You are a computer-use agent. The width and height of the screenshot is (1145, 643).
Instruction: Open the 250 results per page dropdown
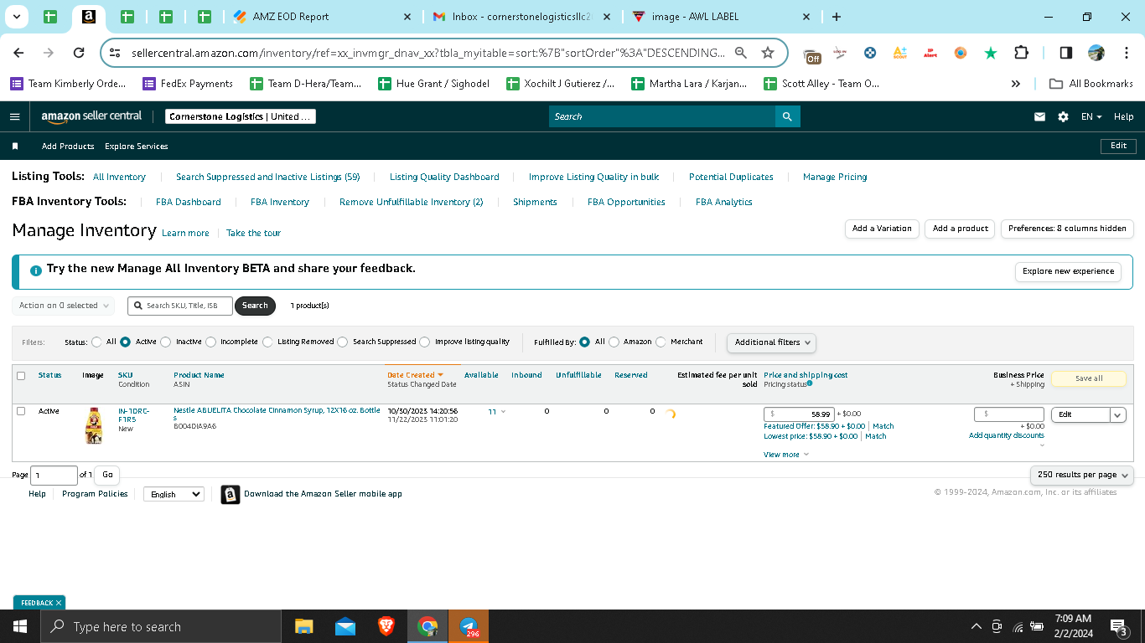(x=1081, y=475)
